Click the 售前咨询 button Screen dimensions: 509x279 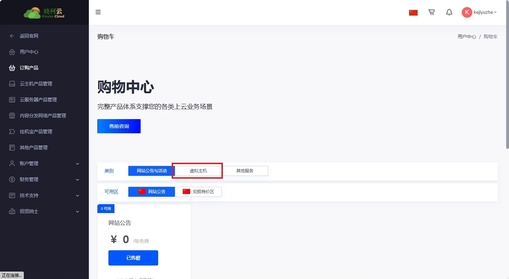pyautogui.click(x=119, y=126)
